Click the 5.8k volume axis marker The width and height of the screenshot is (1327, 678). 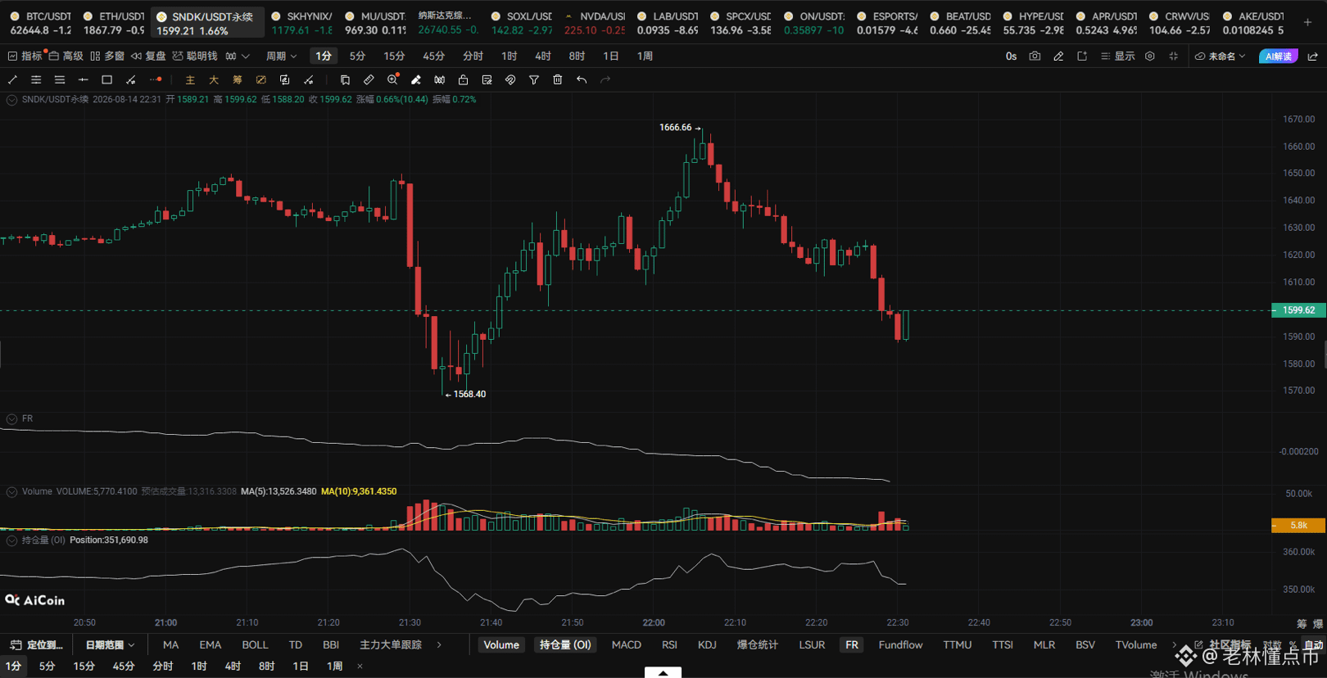tap(1298, 526)
